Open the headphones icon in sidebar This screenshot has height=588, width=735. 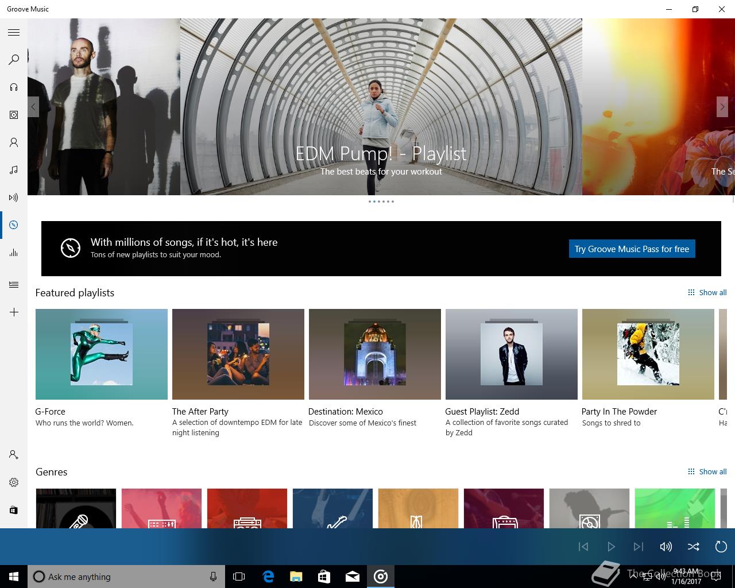(14, 87)
